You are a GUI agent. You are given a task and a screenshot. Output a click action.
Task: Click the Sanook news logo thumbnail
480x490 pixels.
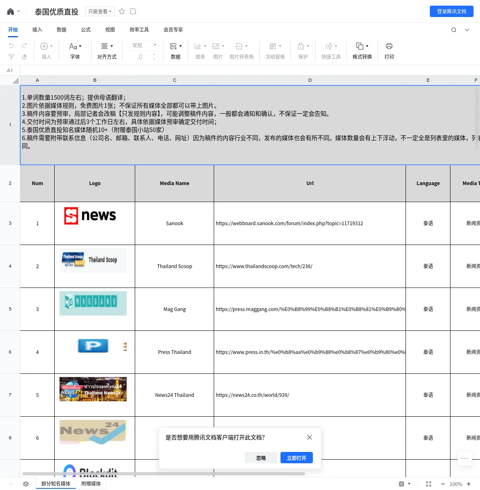pos(90,215)
